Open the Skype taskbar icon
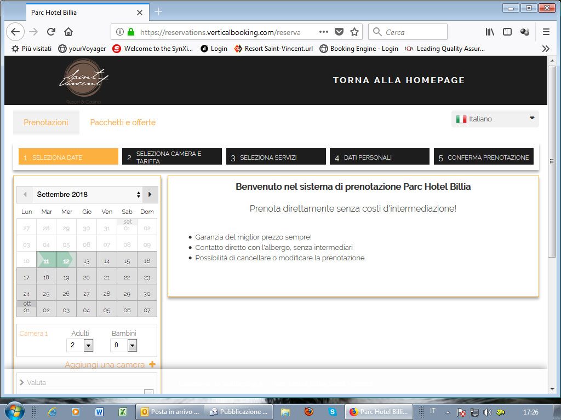This screenshot has height=420, width=561. point(333,412)
